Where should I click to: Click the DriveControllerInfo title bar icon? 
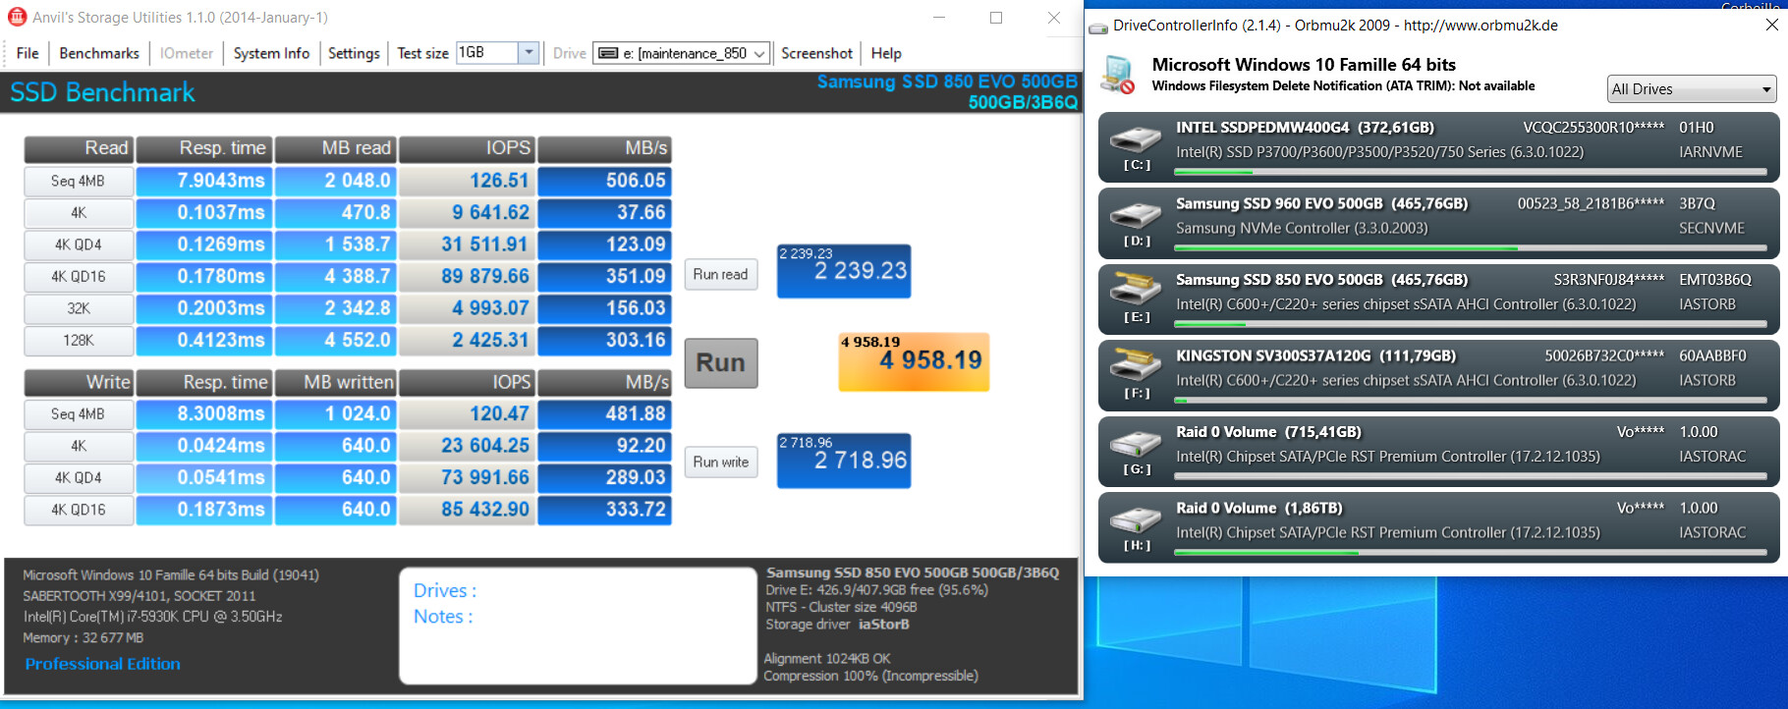1098,27
